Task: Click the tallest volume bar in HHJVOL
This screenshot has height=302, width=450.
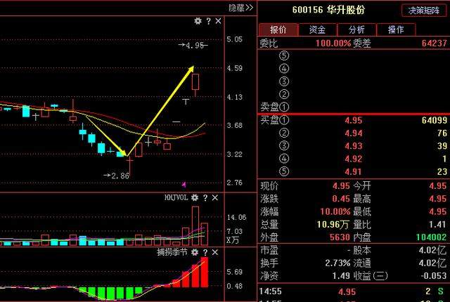Action: point(195,225)
